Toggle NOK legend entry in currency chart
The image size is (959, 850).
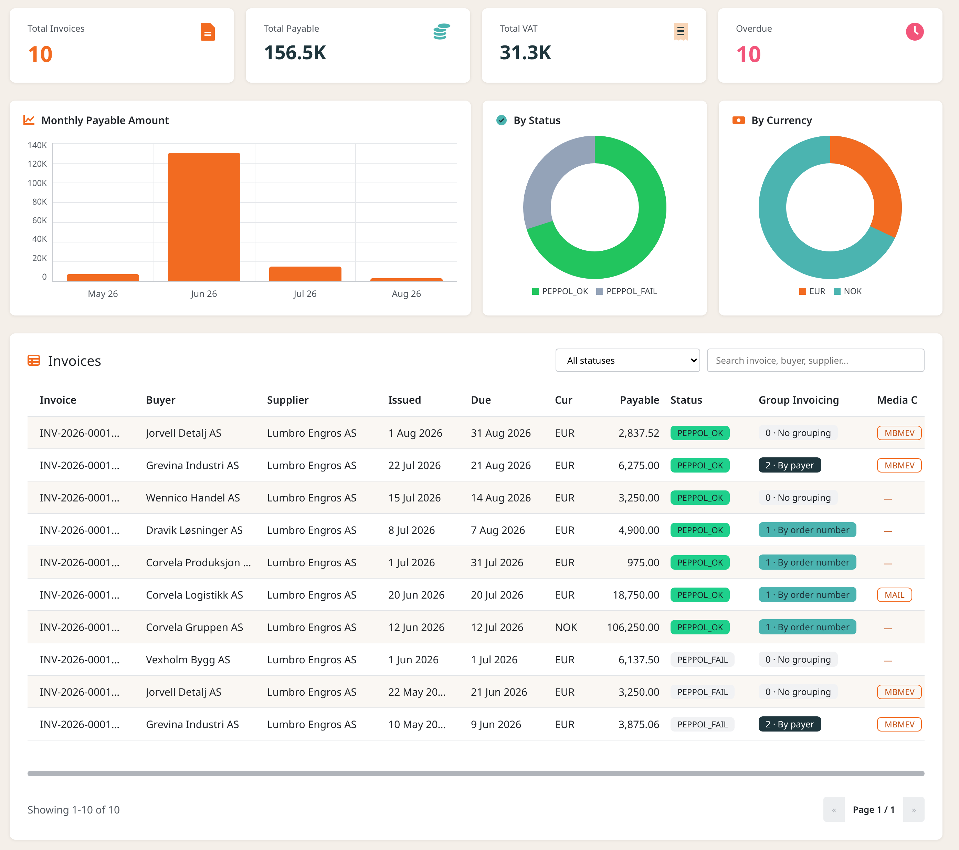[x=847, y=291]
